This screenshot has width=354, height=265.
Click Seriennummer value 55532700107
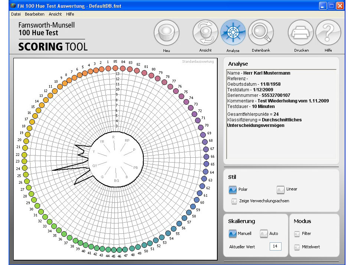pos(276,95)
